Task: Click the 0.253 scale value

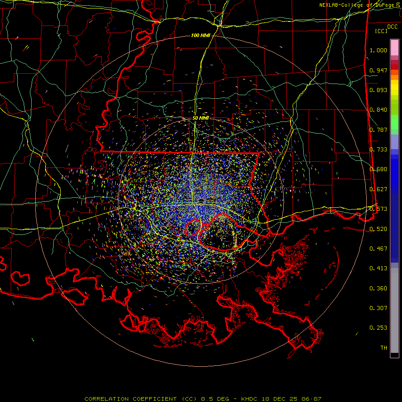Action: pos(378,328)
